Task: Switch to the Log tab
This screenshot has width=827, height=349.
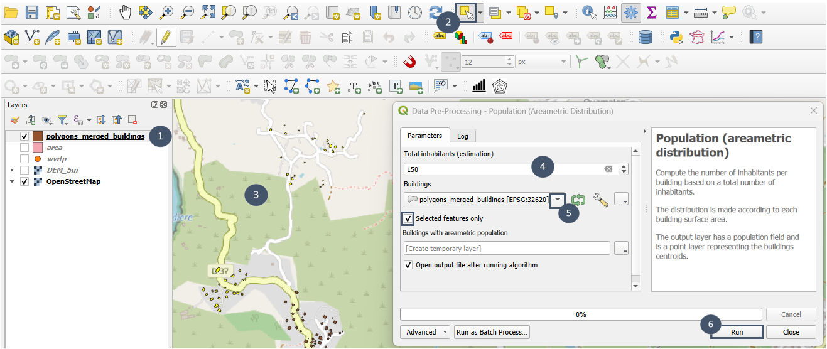Action: [462, 136]
